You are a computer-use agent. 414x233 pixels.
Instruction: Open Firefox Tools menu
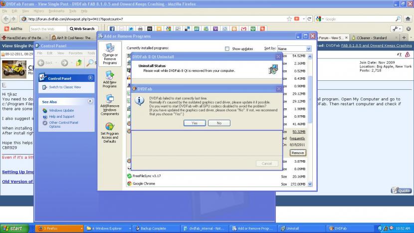73,11
